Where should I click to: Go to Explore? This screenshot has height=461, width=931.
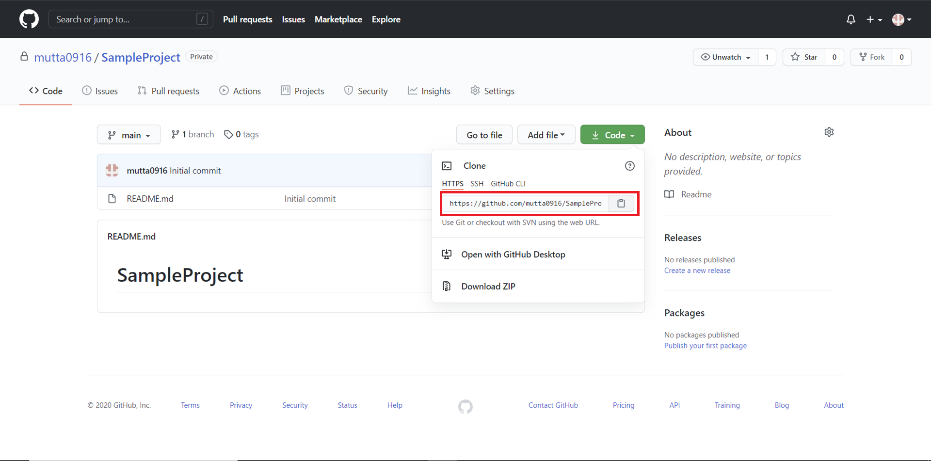coord(386,19)
